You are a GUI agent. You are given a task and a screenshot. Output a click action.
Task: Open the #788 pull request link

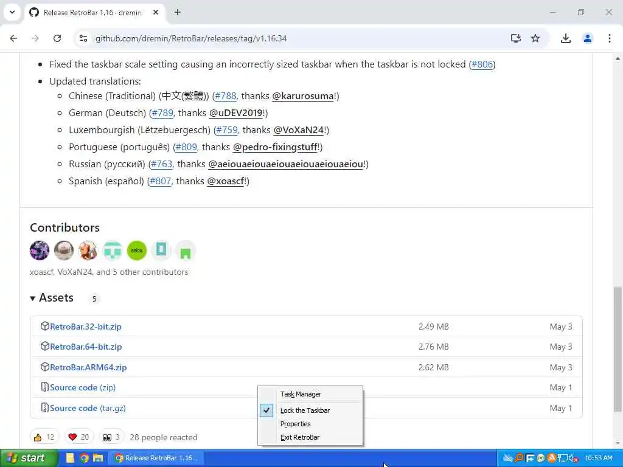pyautogui.click(x=226, y=96)
